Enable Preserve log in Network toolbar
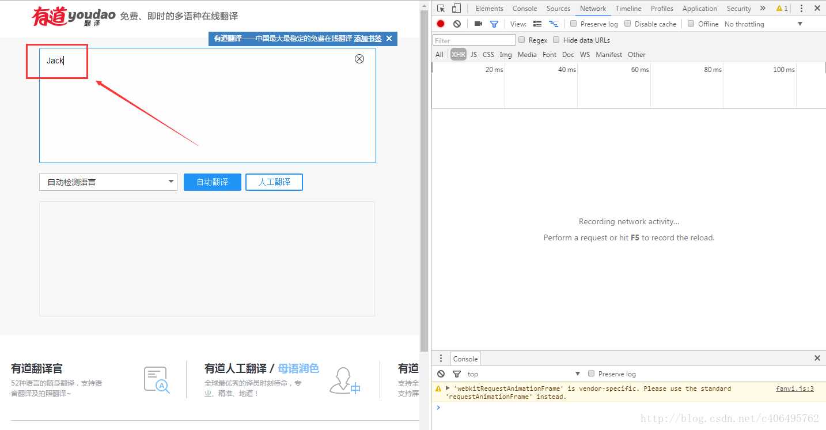Image resolution: width=826 pixels, height=430 pixels. [573, 24]
